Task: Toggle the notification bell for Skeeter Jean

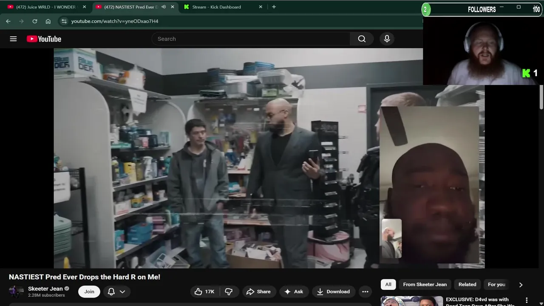Action: pos(111,292)
